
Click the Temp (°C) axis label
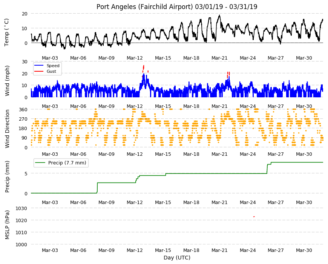click(x=7, y=32)
